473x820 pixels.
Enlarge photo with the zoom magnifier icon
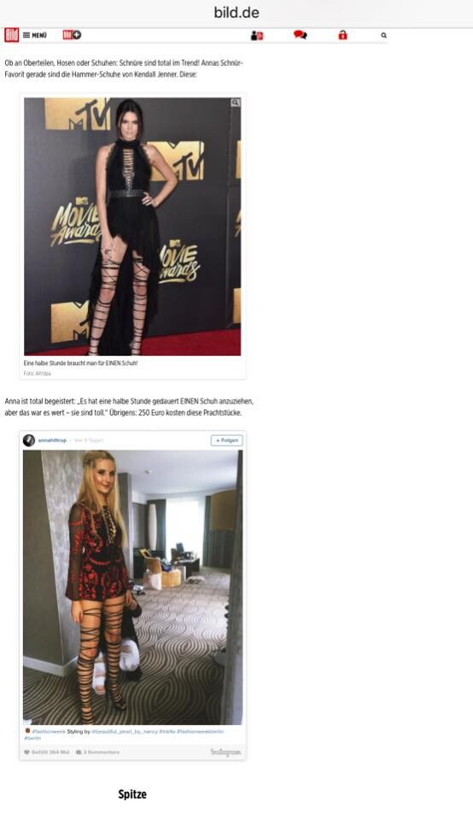(236, 103)
